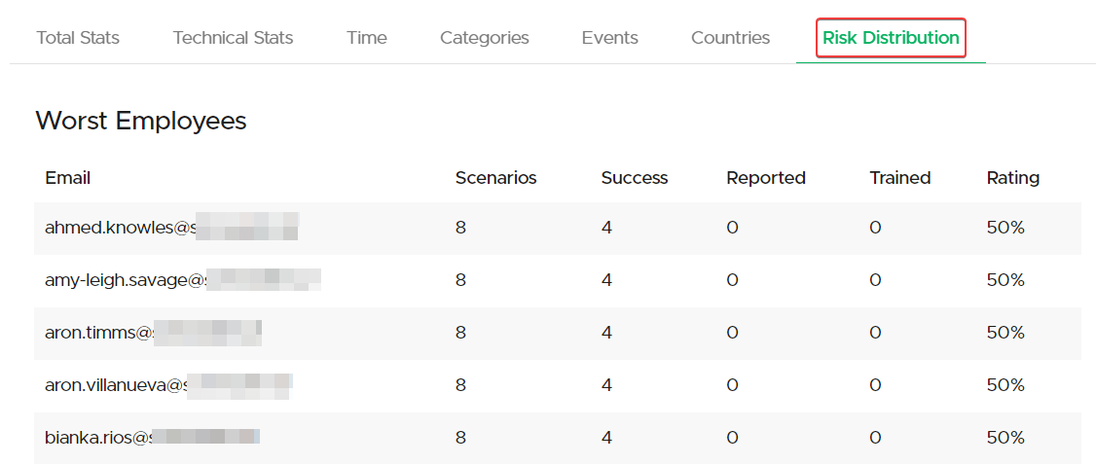Click the Reported column header

tap(765, 178)
